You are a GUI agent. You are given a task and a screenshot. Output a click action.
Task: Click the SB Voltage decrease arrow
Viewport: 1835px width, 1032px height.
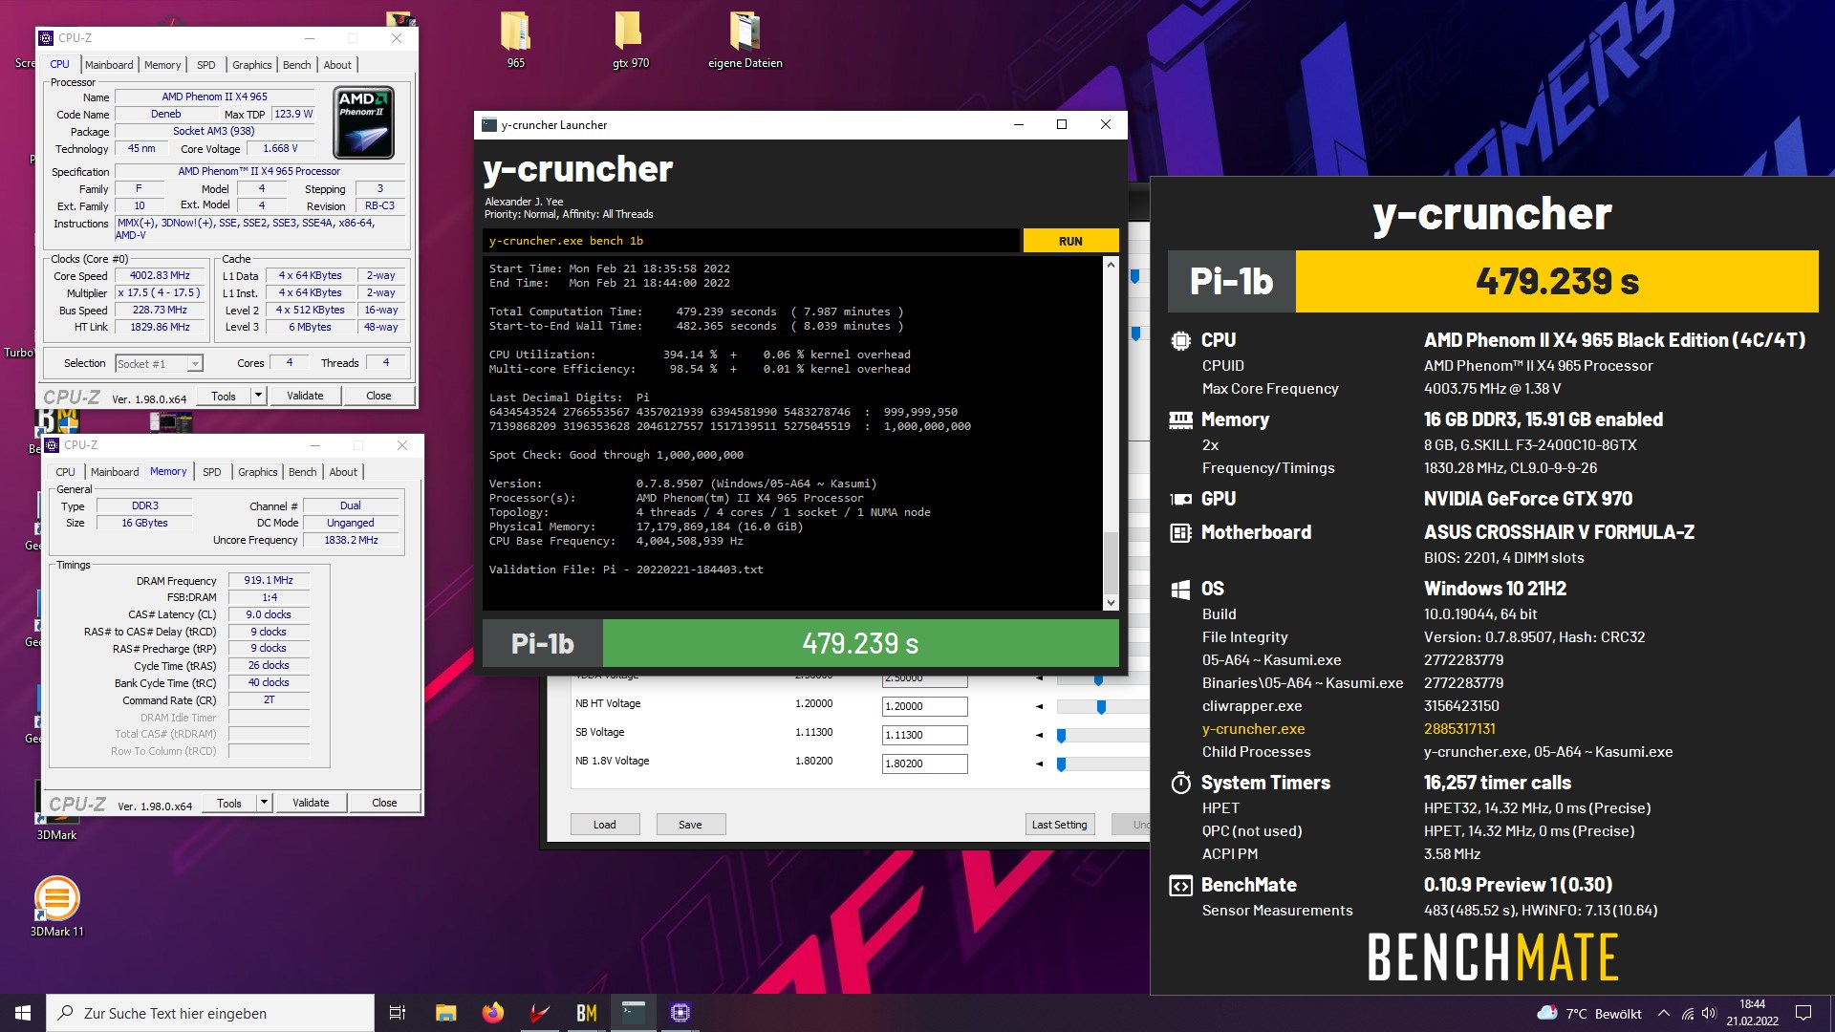(1039, 735)
